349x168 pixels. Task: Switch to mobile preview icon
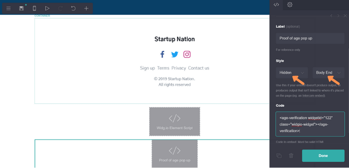pyautogui.click(x=34, y=9)
